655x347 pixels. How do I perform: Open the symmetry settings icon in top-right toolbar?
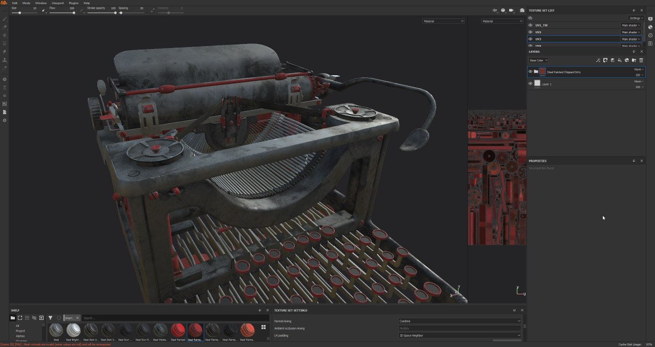click(x=495, y=10)
